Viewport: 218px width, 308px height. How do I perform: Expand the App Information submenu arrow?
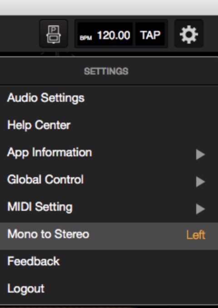(200, 154)
